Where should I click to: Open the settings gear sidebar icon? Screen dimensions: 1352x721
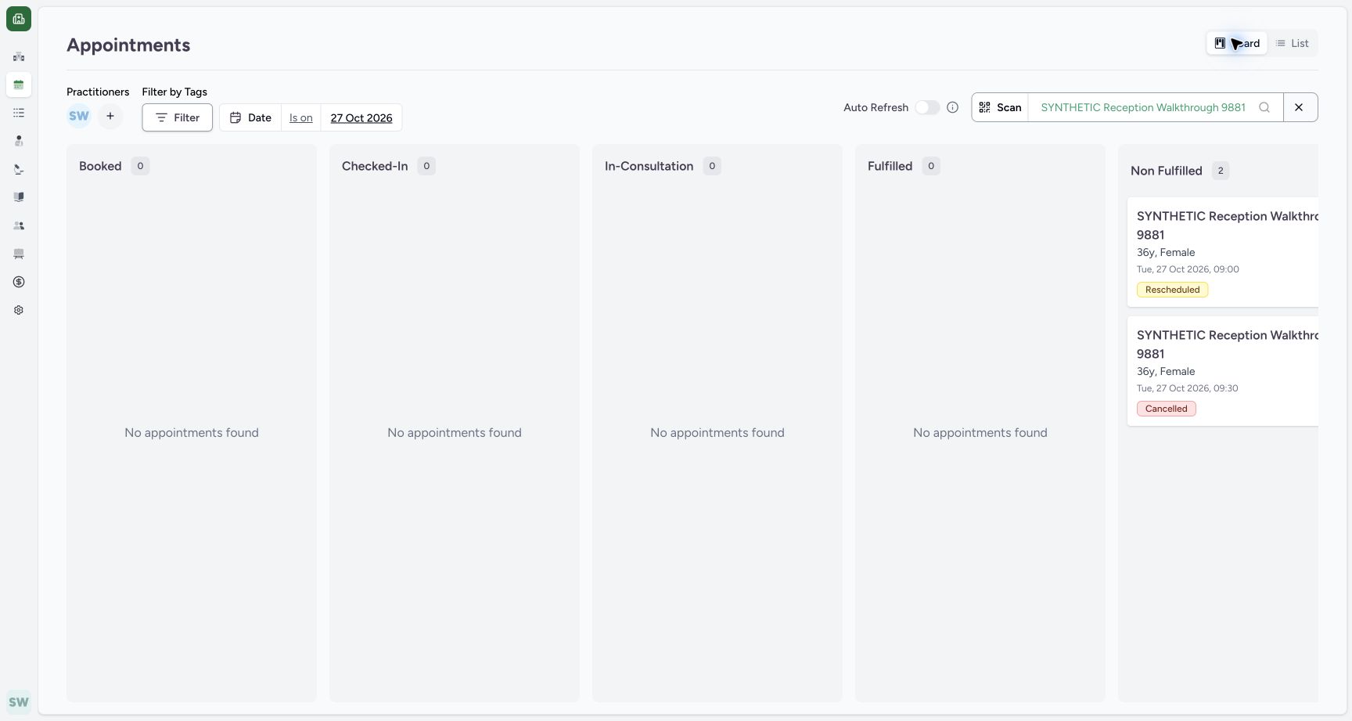click(x=19, y=310)
